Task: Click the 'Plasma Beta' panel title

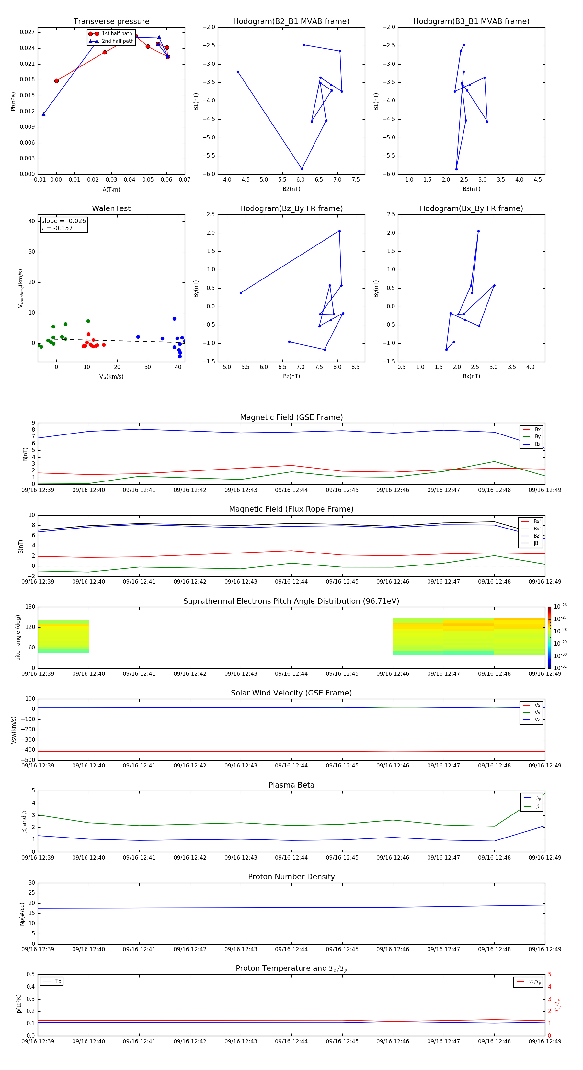Action: (x=291, y=785)
